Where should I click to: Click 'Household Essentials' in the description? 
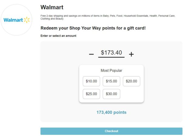tap(136, 16)
